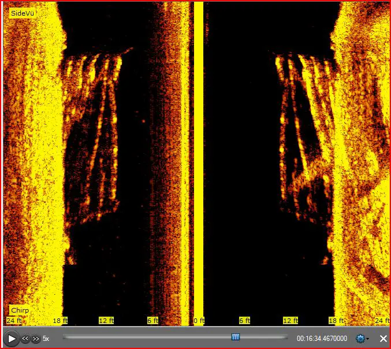Click the left-side 6 ft range marker
The height and width of the screenshot is (349, 391).
(152, 320)
